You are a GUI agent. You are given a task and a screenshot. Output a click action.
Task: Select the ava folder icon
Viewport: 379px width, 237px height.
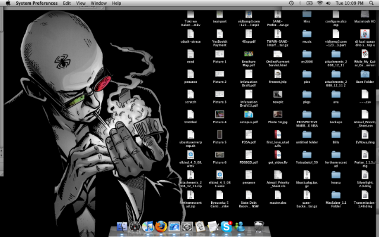[x=336, y=94]
